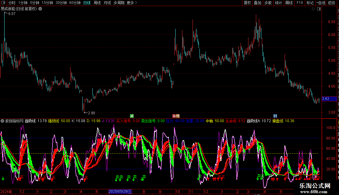Click the 6.87 high price annotation
Viewport: 339px width, 195px height.
point(12,13)
